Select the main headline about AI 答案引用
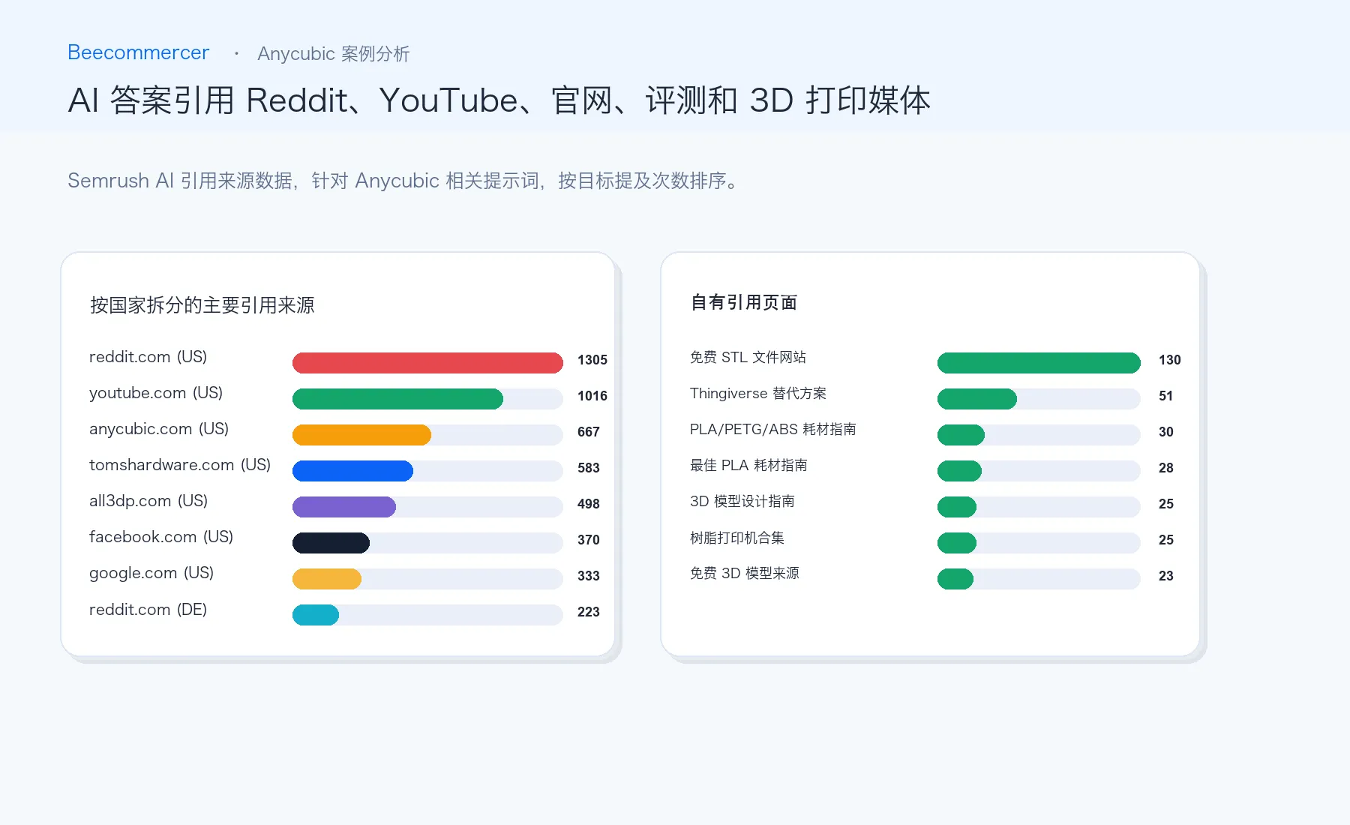The width and height of the screenshot is (1350, 825). click(x=499, y=100)
